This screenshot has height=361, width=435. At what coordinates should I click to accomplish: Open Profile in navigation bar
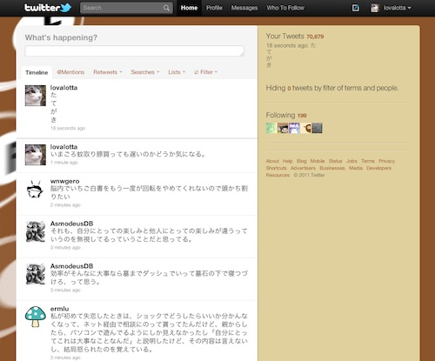(214, 8)
